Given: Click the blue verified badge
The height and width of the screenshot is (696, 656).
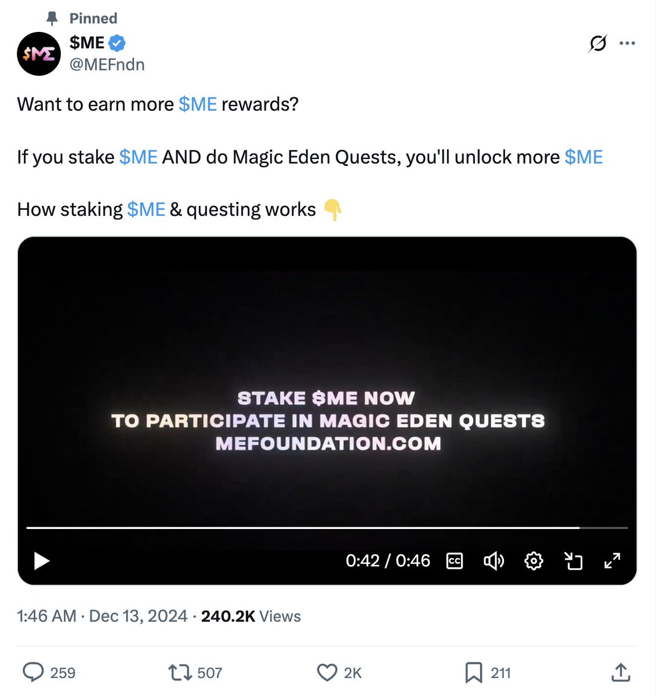Looking at the screenshot, I should point(118,43).
